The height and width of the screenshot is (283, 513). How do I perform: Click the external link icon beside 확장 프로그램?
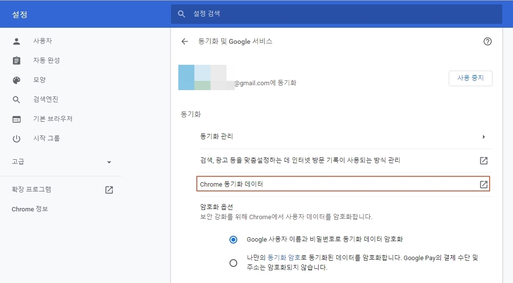pyautogui.click(x=109, y=190)
